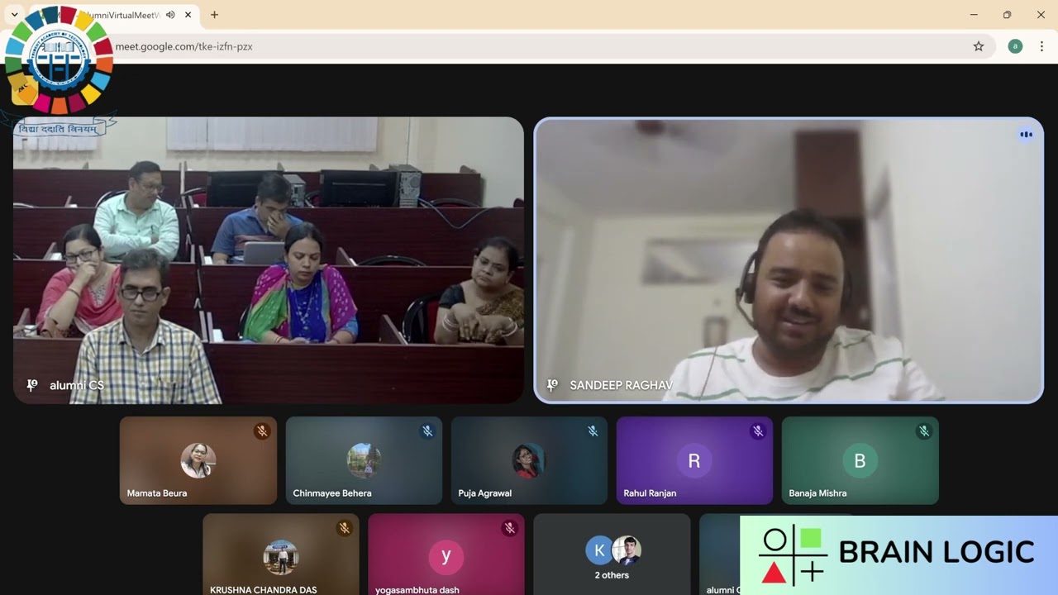Image resolution: width=1058 pixels, height=595 pixels.
Task: Click muted mic icon on Rahul Ranjan tile
Action: tap(758, 431)
